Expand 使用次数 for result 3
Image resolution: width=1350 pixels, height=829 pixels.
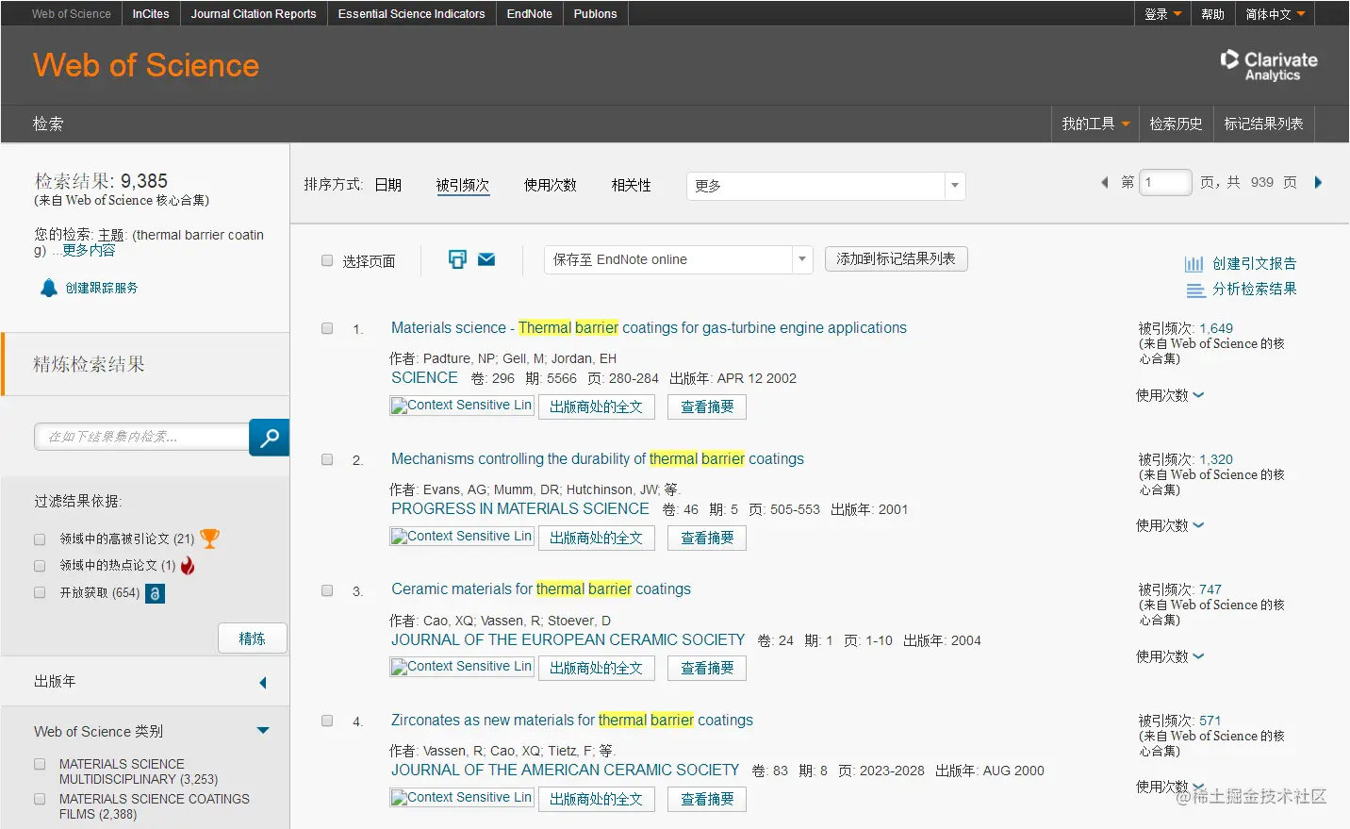click(x=1170, y=656)
